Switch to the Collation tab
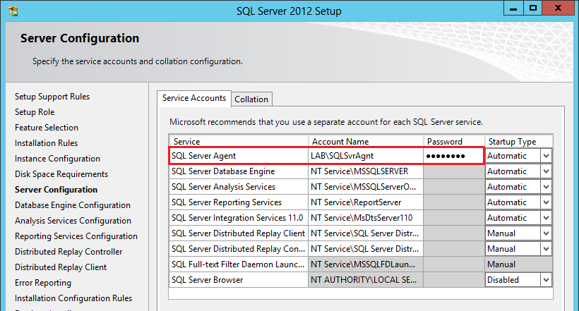 [x=251, y=99]
